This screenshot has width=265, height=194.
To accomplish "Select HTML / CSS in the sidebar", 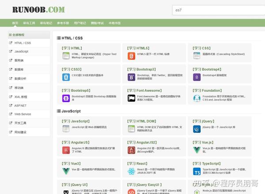I will pyautogui.click(x=29, y=43).
